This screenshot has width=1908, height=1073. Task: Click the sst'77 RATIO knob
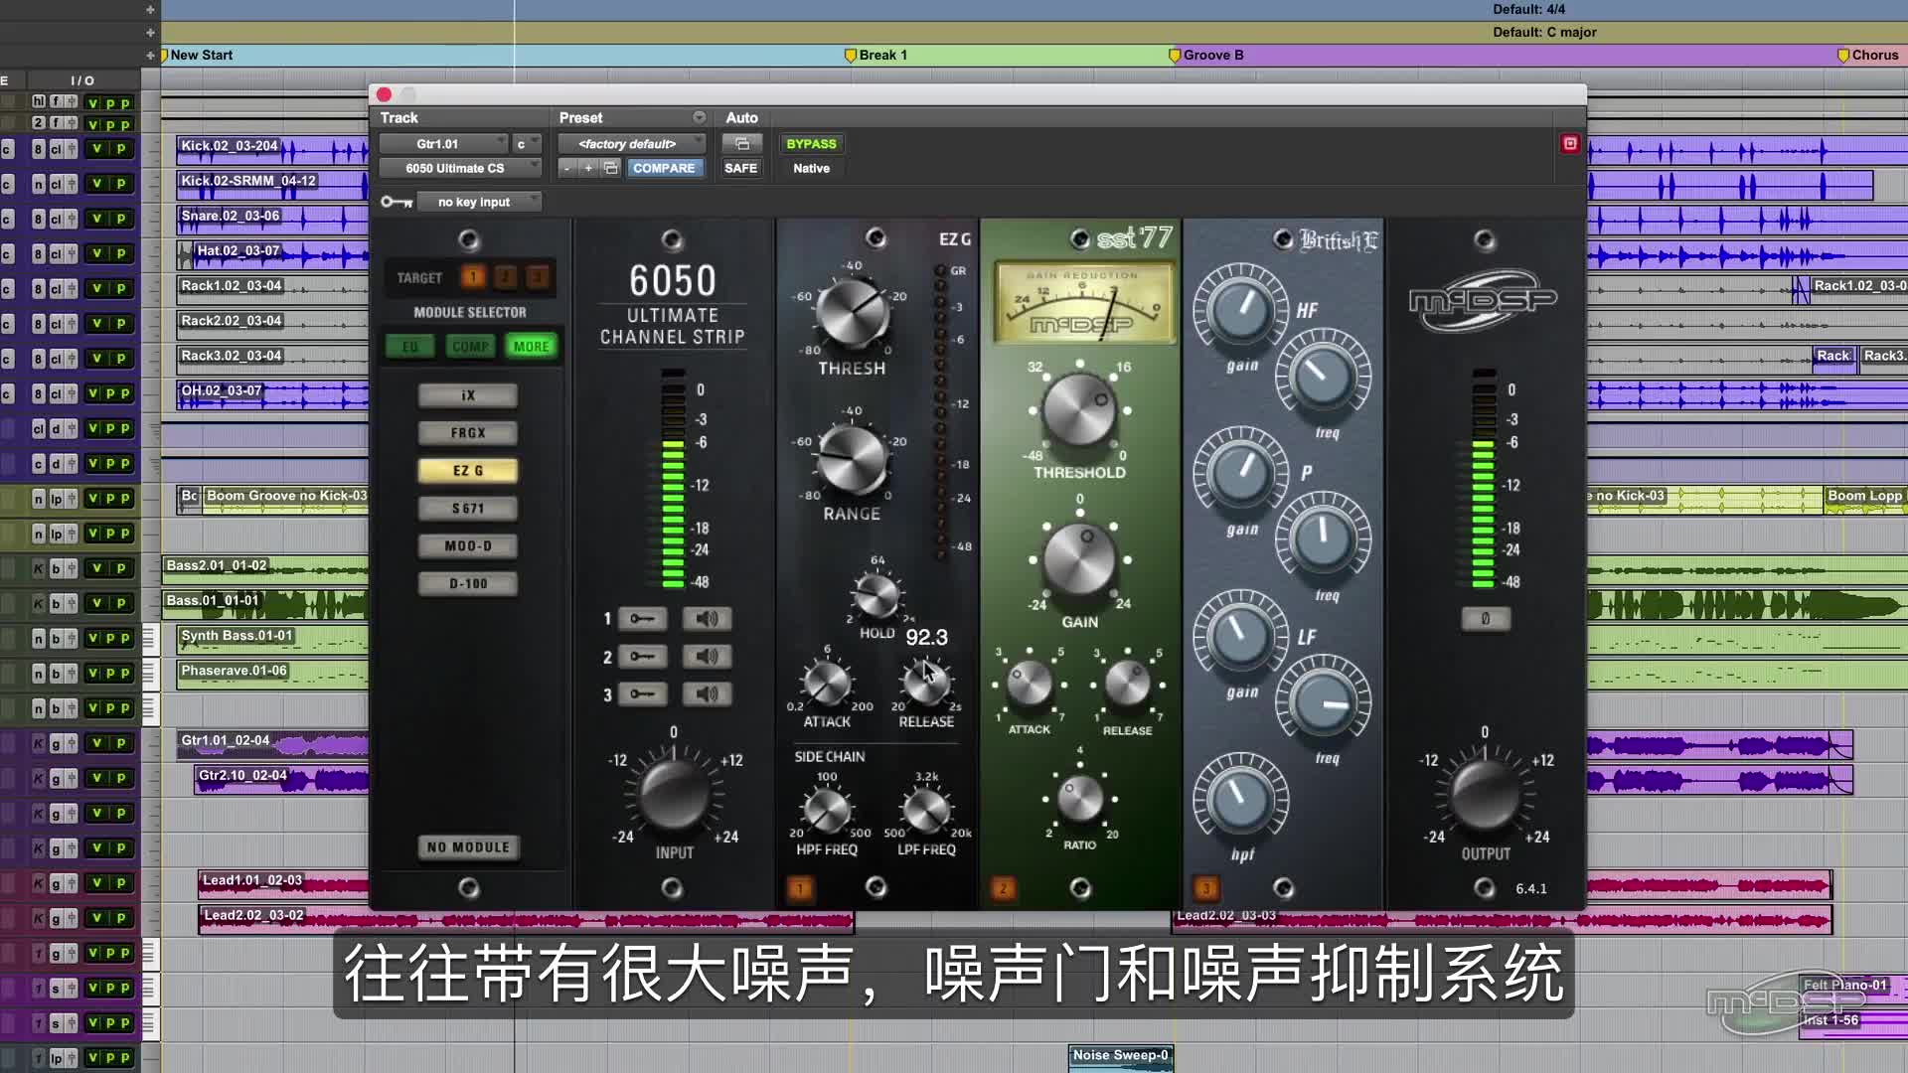1080,800
